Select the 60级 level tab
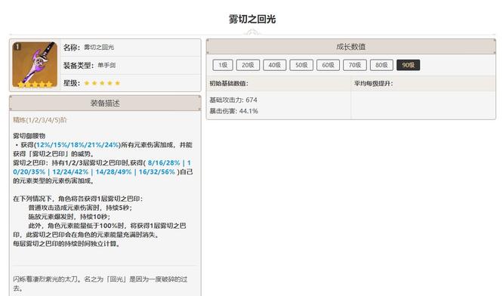The width and height of the screenshot is (503, 296). pos(328,65)
